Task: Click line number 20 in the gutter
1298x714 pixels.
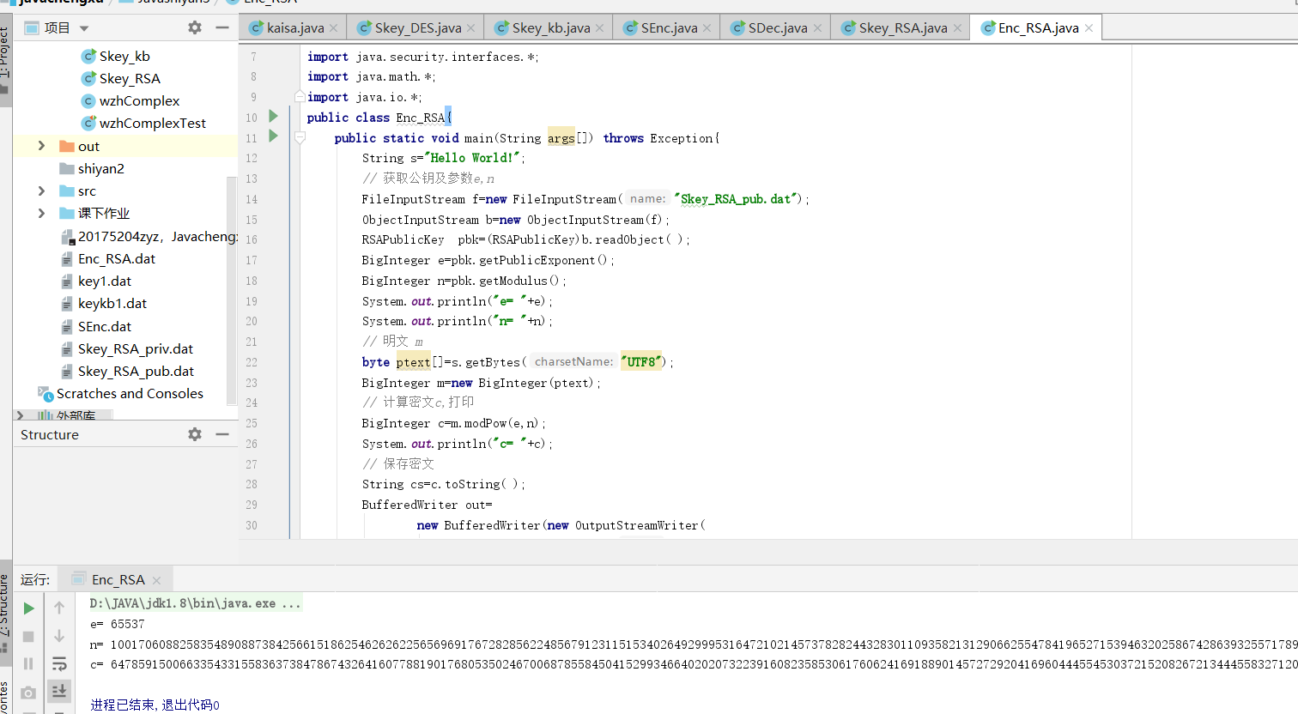Action: [252, 321]
